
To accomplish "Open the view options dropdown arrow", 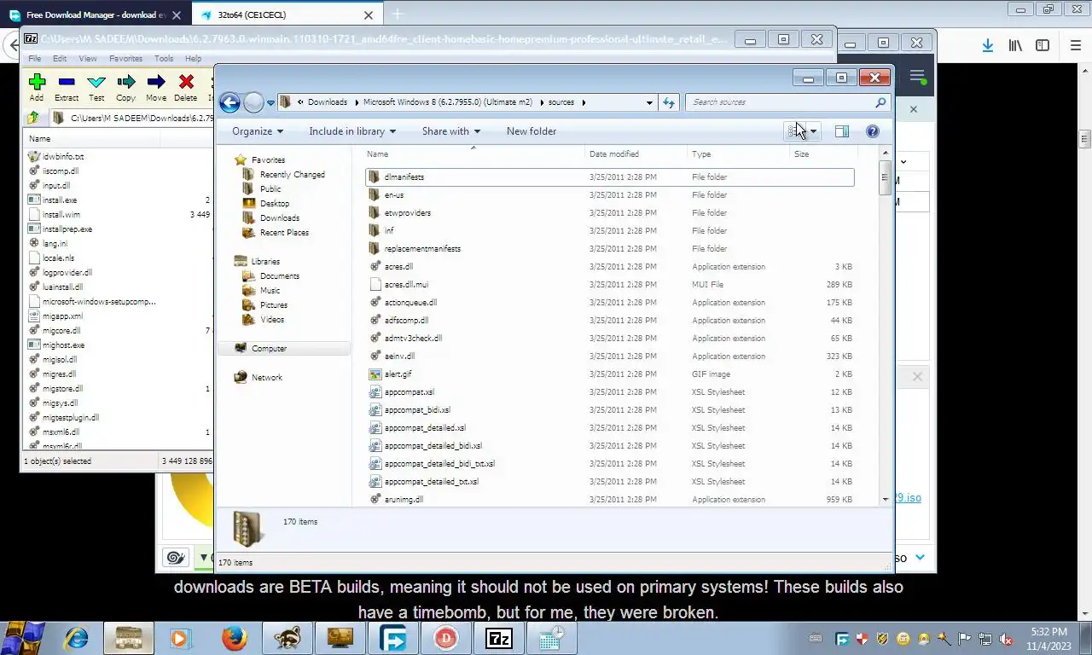I will coord(813,131).
